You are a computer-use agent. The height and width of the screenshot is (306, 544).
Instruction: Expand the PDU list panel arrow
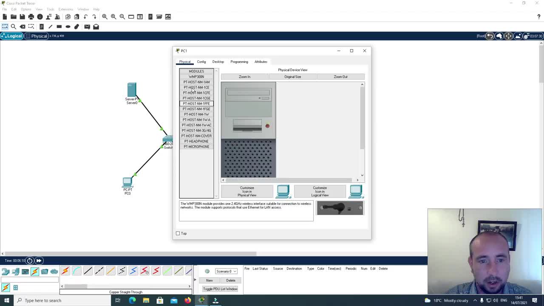195,280
